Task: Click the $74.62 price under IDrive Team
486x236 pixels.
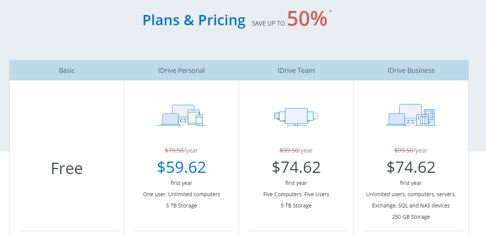Action: click(x=296, y=167)
